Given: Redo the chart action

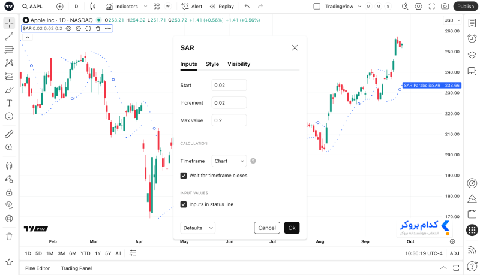Looking at the screenshot, I should click(260, 7).
